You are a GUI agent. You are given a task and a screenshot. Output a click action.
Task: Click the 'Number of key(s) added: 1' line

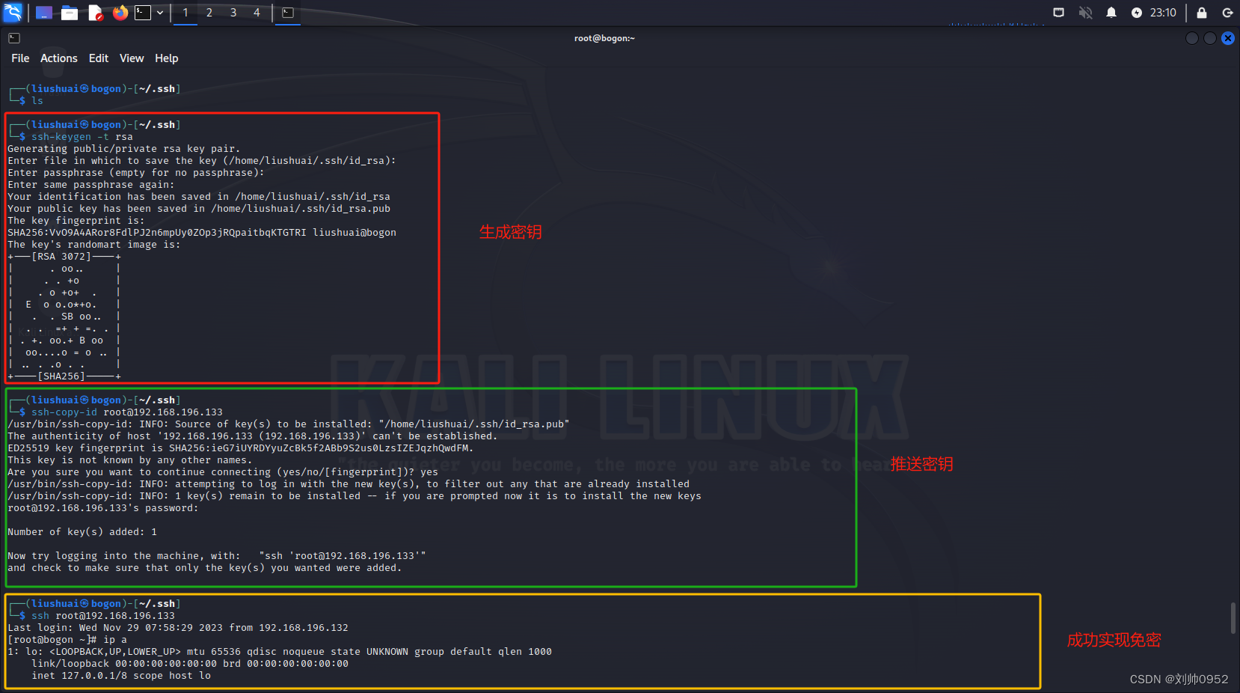pos(82,532)
